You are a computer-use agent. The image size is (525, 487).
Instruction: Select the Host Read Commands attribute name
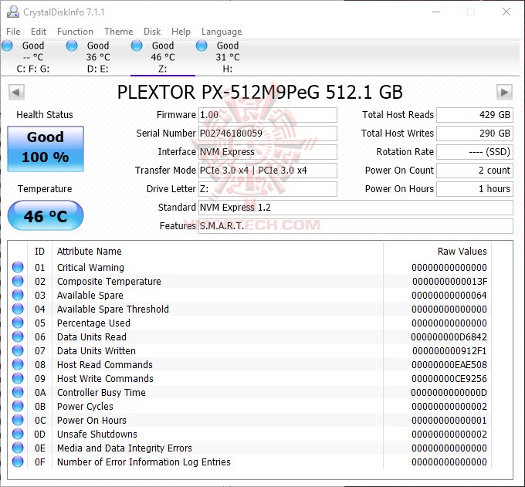pyautogui.click(x=105, y=364)
